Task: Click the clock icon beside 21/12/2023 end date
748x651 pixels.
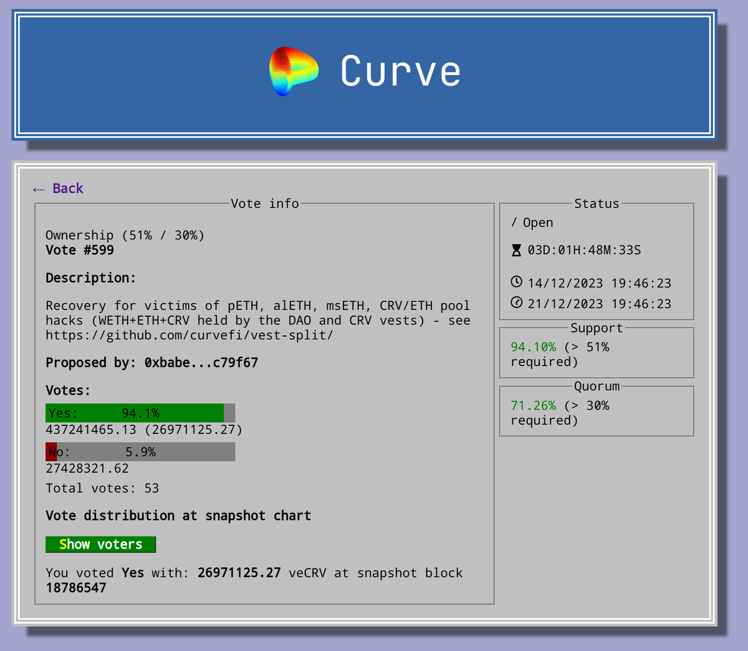Action: (516, 302)
